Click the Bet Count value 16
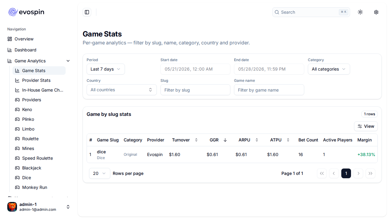The image size is (389, 219). point(301,155)
